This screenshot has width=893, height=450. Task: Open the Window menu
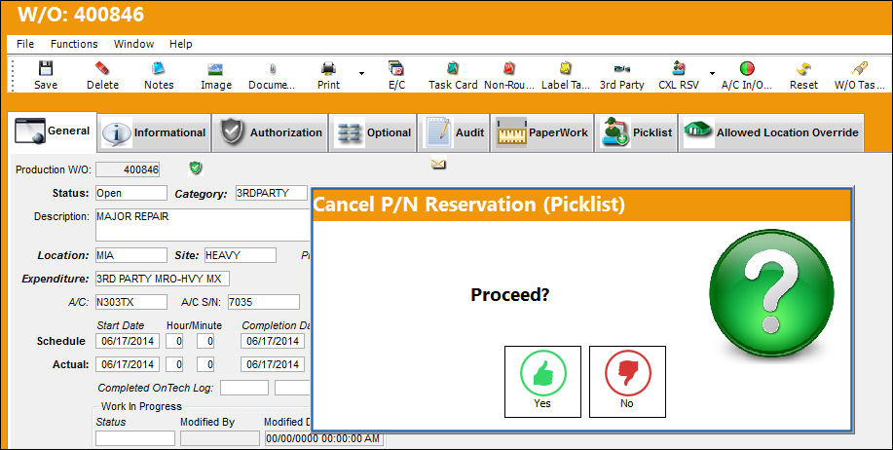(x=133, y=44)
